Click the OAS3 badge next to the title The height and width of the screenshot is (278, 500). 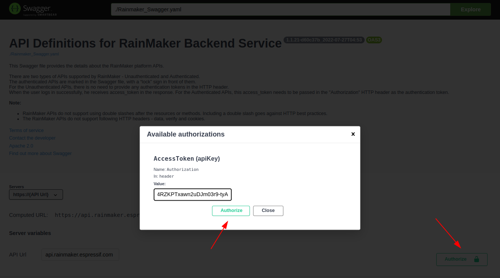click(374, 40)
